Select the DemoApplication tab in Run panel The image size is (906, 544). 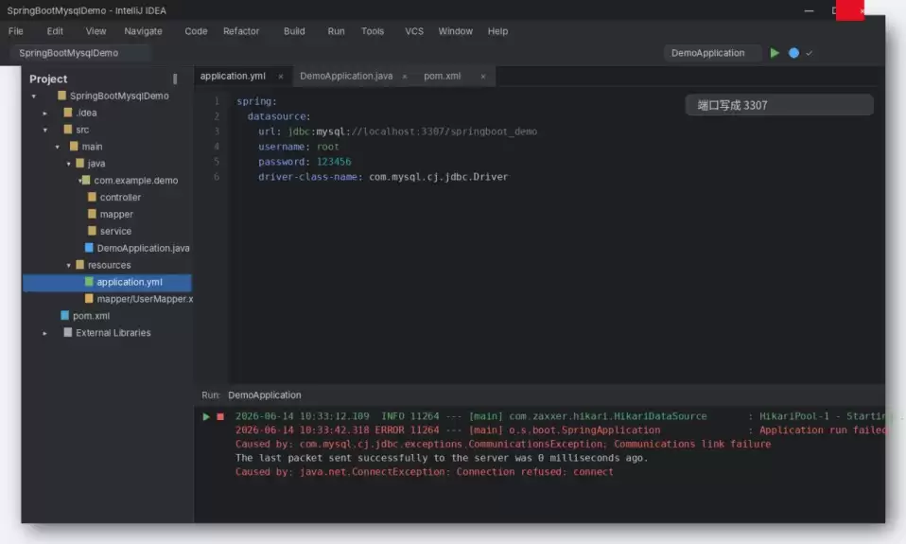[264, 395]
